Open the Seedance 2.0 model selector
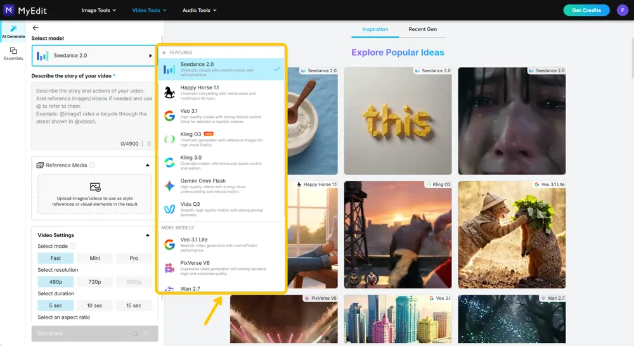634x346 pixels. click(x=94, y=56)
